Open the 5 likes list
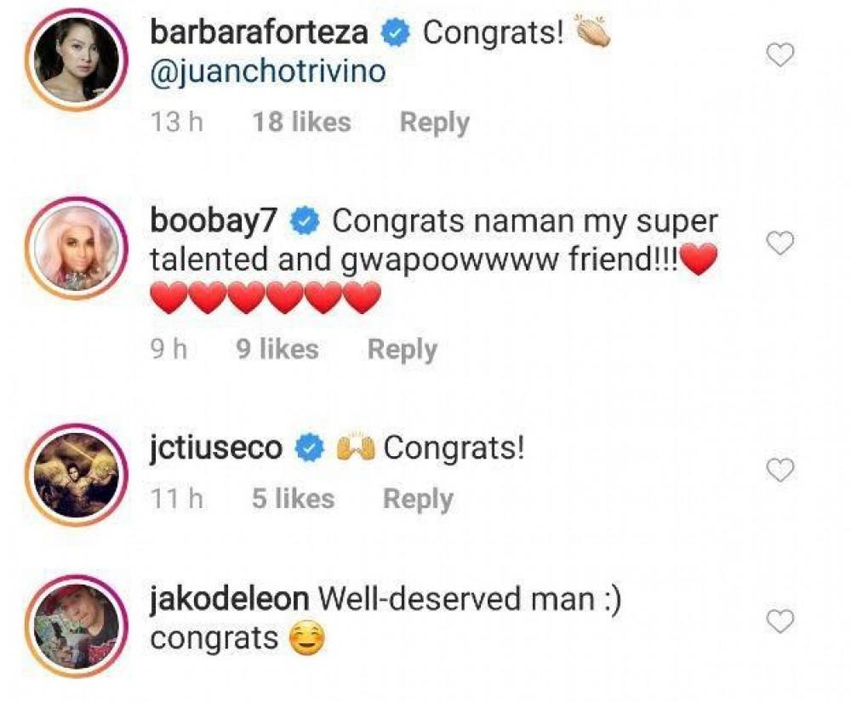The height and width of the screenshot is (702, 851). point(293,499)
